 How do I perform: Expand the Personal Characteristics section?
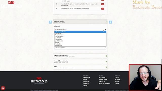pyautogui.click(x=106, y=62)
